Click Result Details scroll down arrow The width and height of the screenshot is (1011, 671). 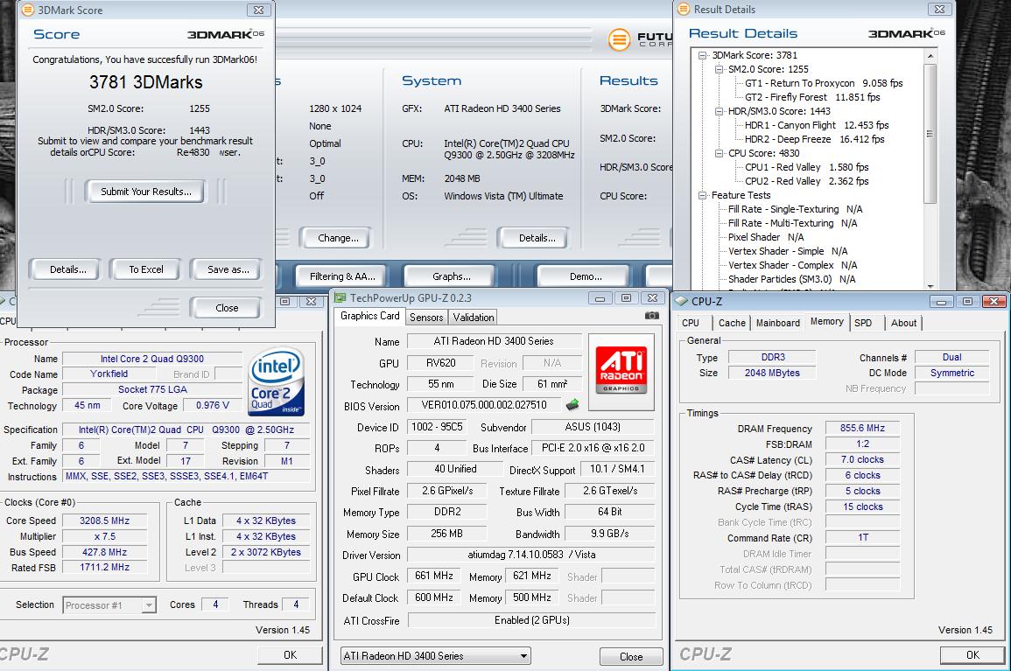(930, 285)
